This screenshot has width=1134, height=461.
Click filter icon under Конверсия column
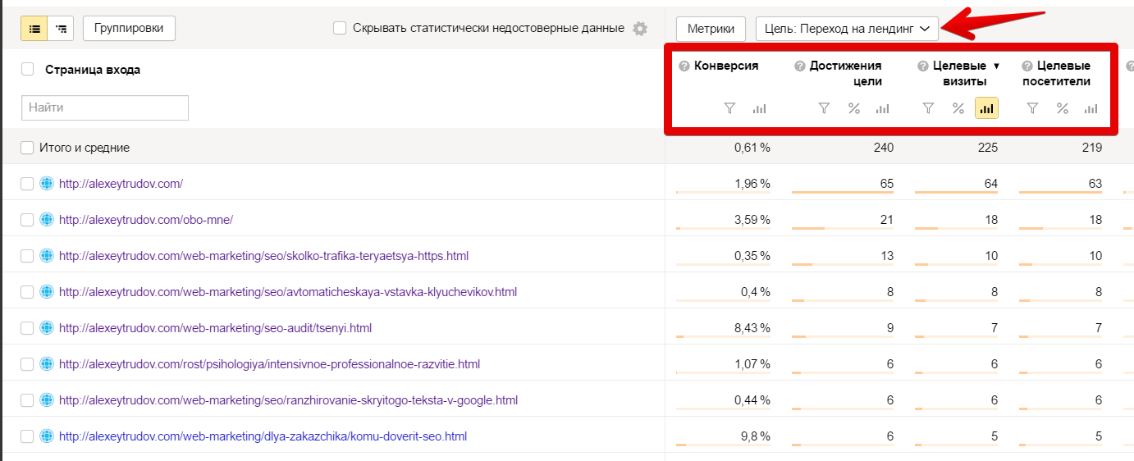[729, 108]
